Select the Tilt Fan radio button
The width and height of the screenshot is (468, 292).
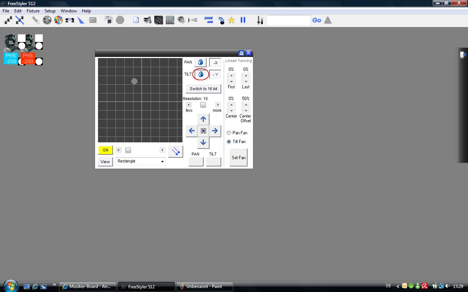pyautogui.click(x=229, y=142)
